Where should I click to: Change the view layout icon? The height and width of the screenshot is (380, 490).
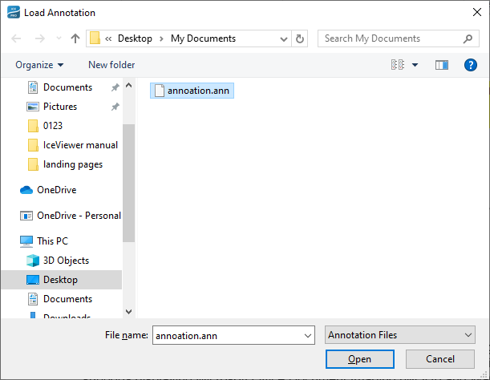pos(398,65)
